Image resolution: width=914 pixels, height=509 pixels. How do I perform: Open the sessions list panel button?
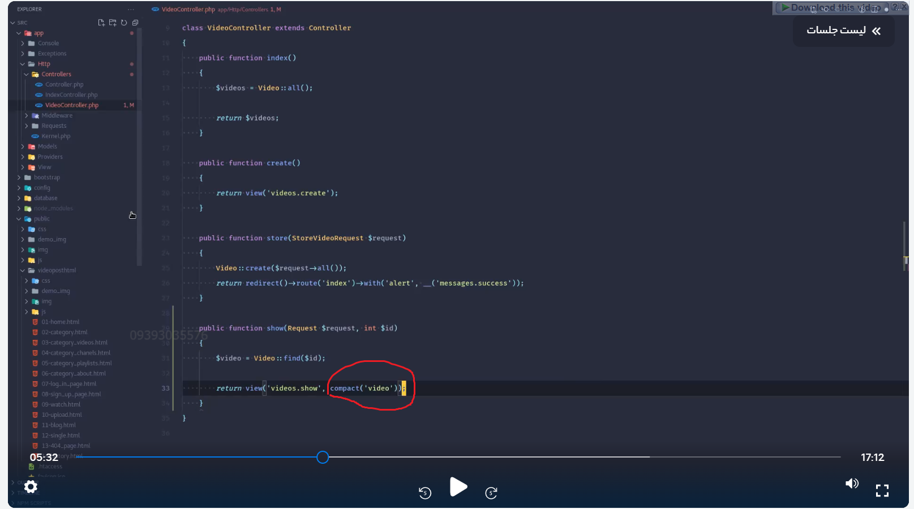843,31
